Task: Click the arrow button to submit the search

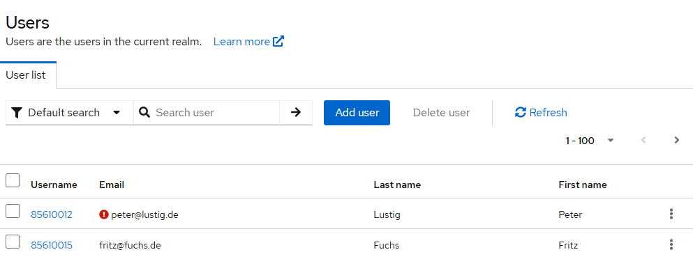Action: (x=296, y=113)
